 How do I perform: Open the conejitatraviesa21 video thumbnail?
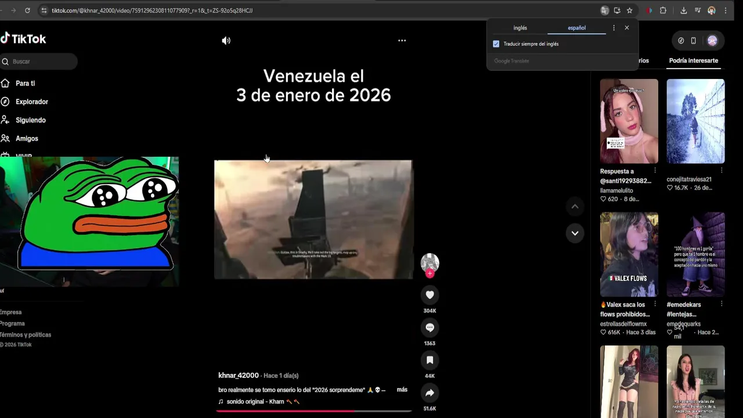[x=695, y=121]
